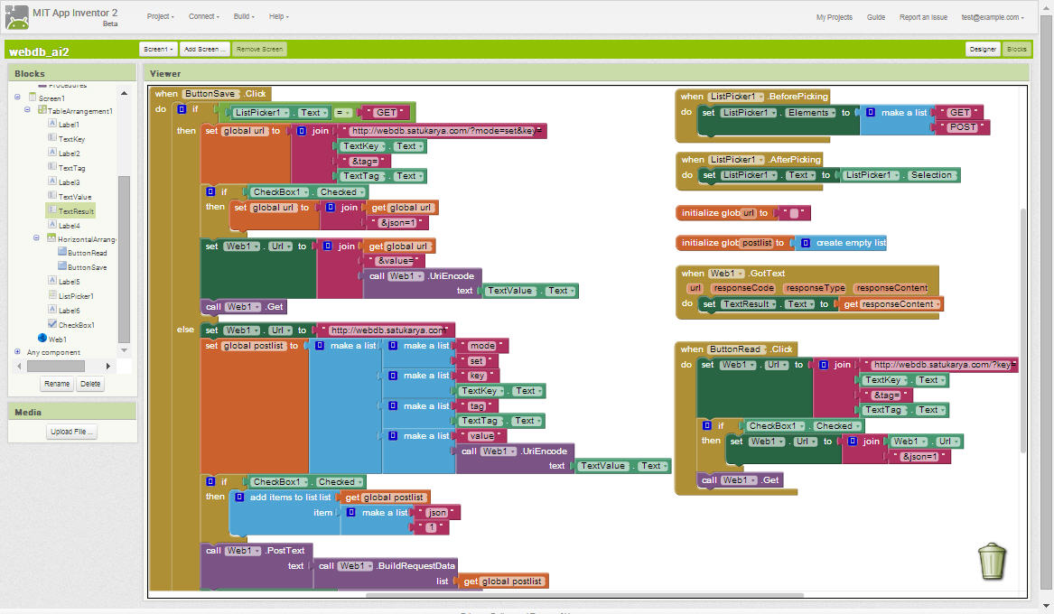Open ButtonSave dropdown in Click event block
The height and width of the screenshot is (614, 1054).
tap(210, 93)
